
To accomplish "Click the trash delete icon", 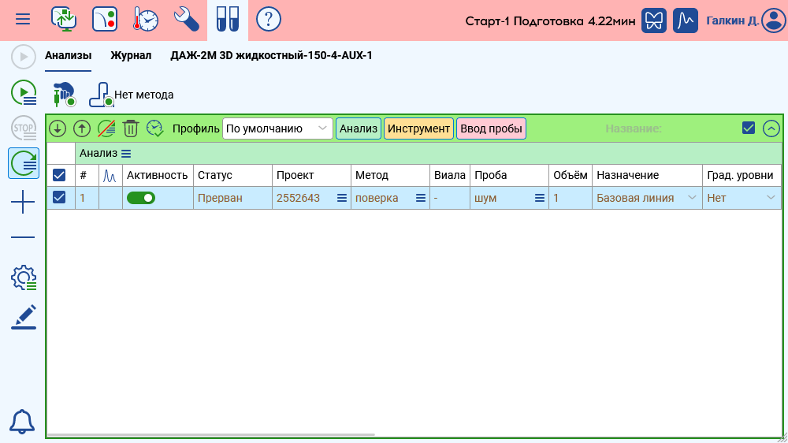I will click(x=131, y=128).
